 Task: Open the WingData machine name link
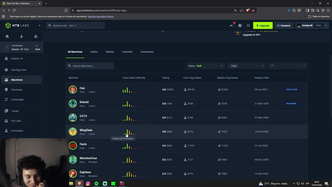[x=86, y=130]
